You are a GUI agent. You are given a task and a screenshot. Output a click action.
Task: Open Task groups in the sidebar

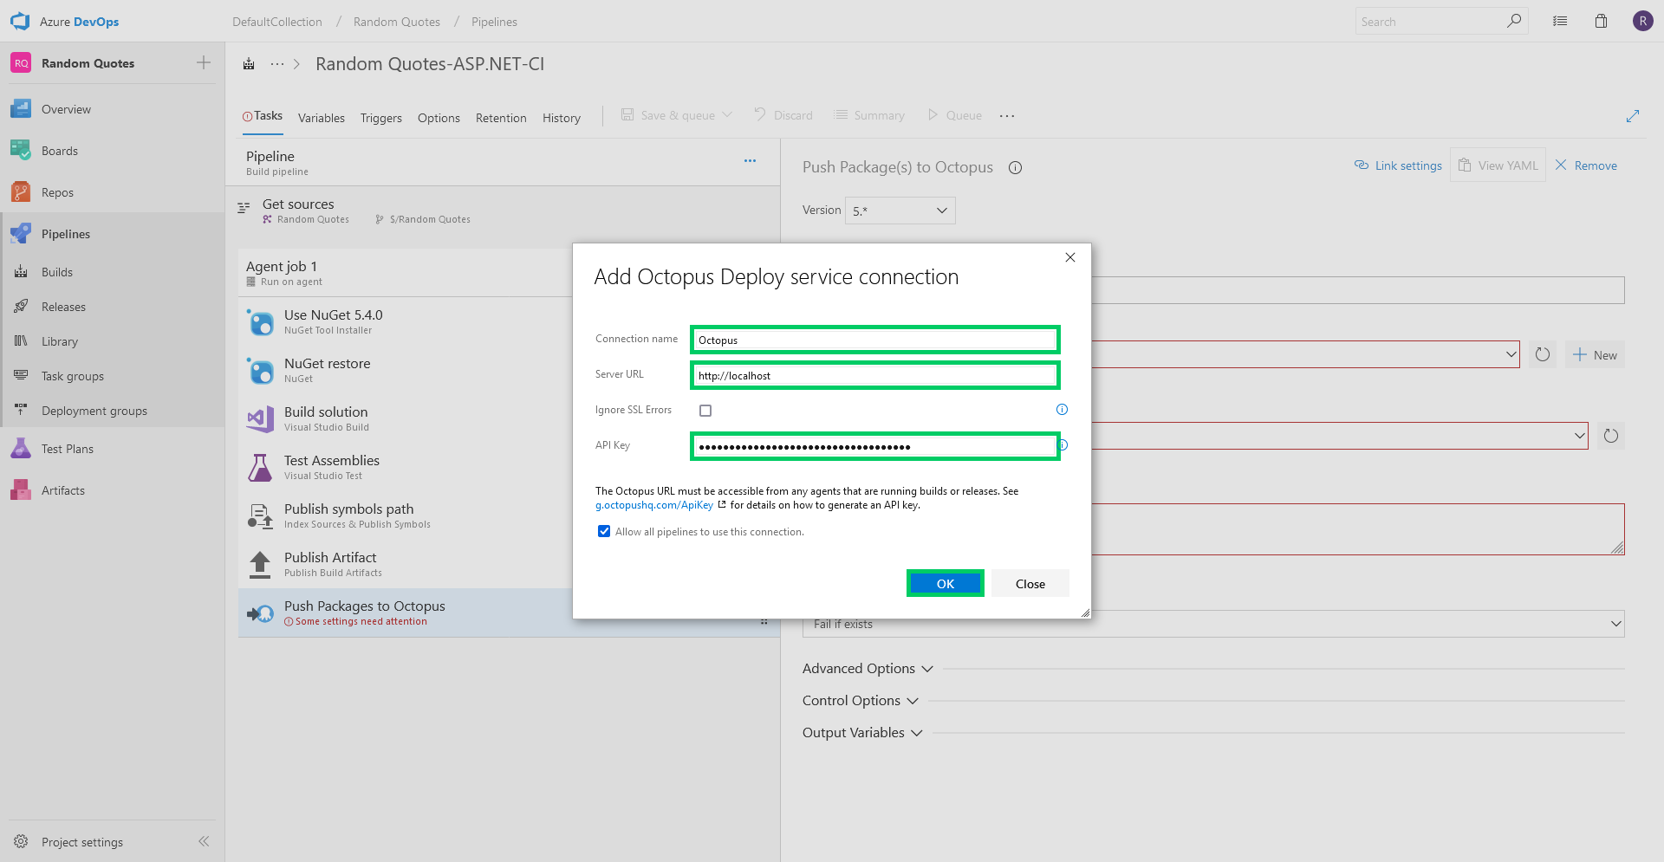point(73,376)
